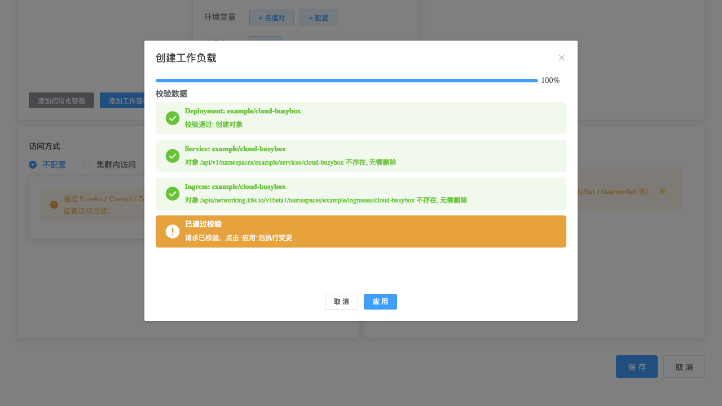Select the 不配置 access option

click(x=33, y=165)
